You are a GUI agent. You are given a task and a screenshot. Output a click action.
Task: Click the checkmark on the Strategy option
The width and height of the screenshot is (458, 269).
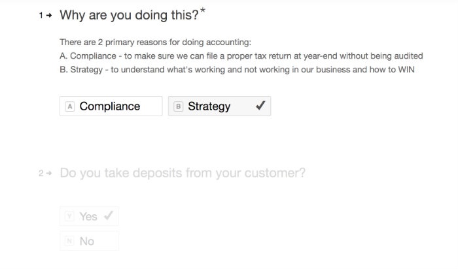[260, 106]
